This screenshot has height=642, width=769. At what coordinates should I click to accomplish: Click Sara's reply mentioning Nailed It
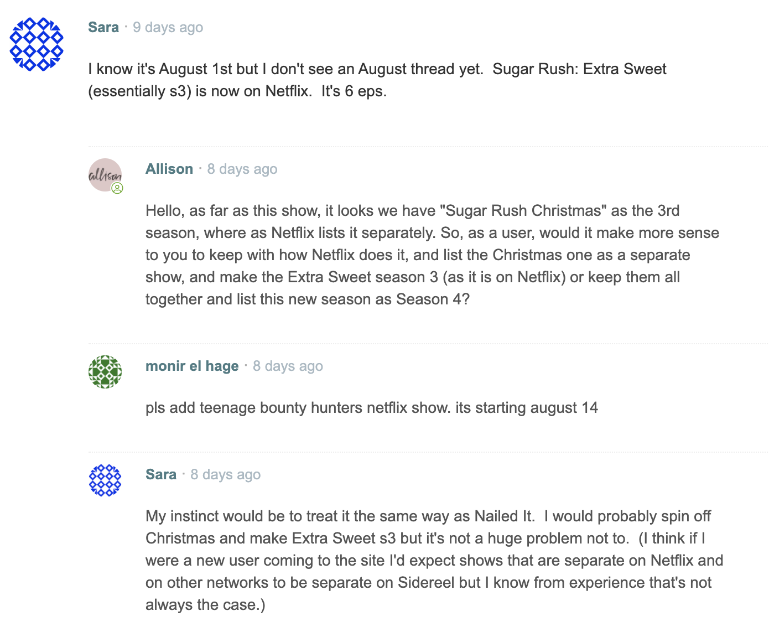[x=434, y=560]
